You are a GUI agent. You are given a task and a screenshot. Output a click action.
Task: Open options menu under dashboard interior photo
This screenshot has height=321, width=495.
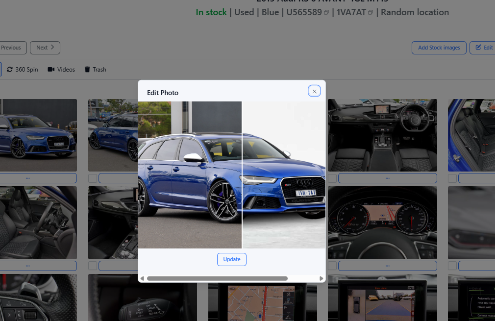coord(387,178)
